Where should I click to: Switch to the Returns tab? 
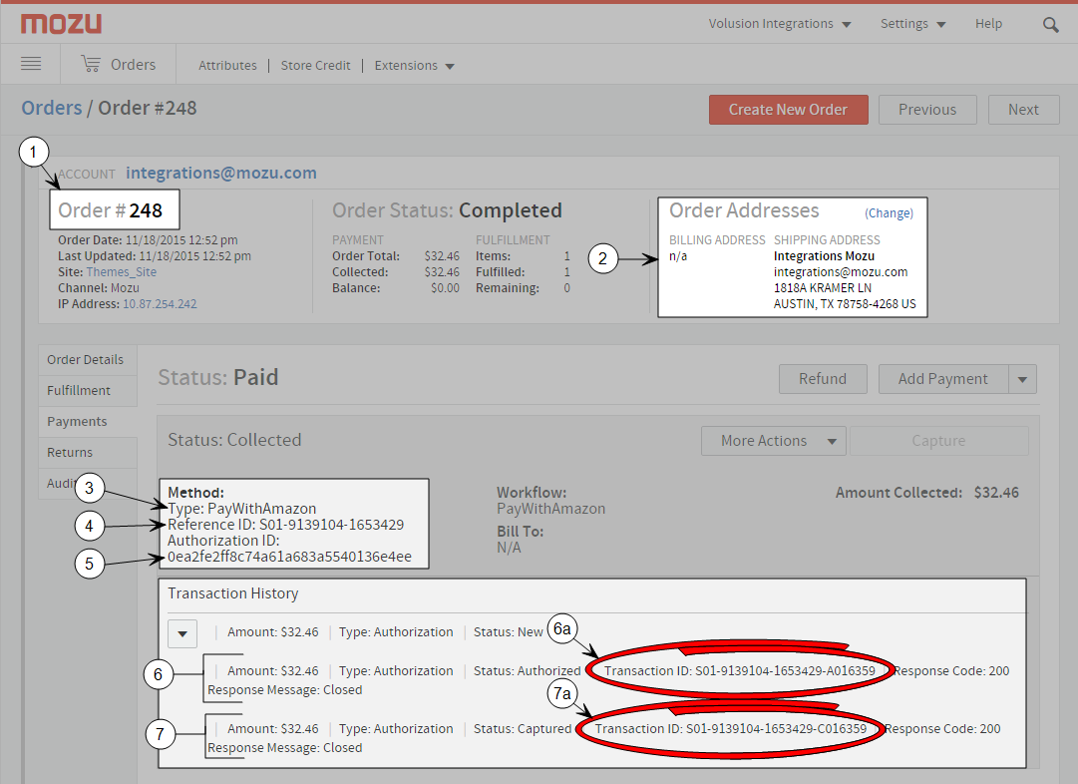coord(88,453)
